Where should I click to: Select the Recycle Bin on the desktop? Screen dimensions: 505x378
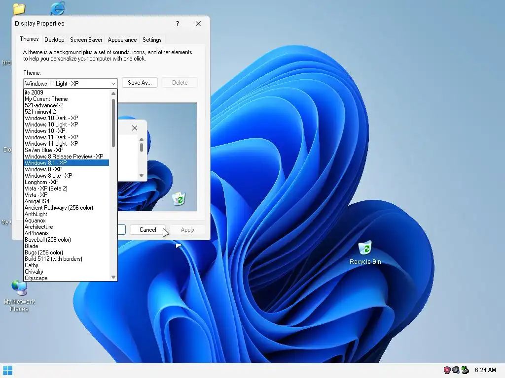pos(365,253)
